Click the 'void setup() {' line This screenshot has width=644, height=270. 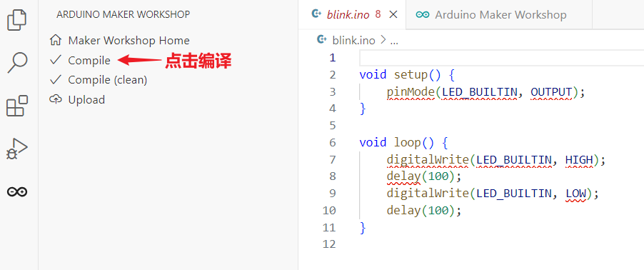point(406,74)
